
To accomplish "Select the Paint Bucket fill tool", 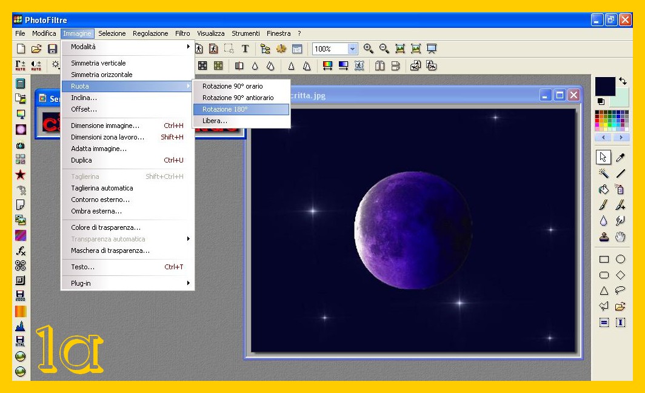I will (x=604, y=190).
